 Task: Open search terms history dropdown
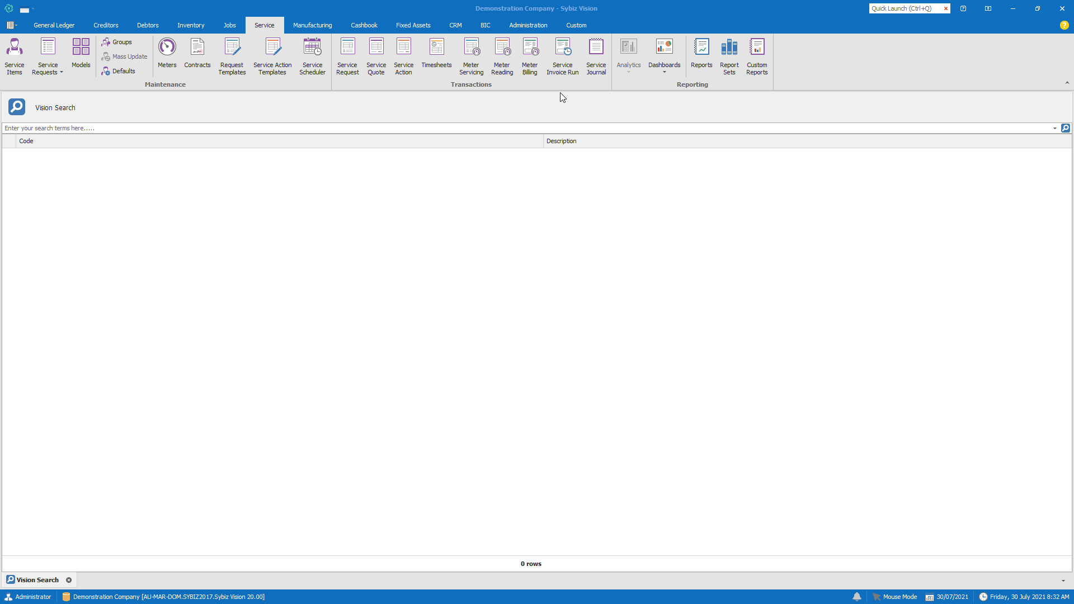1055,128
